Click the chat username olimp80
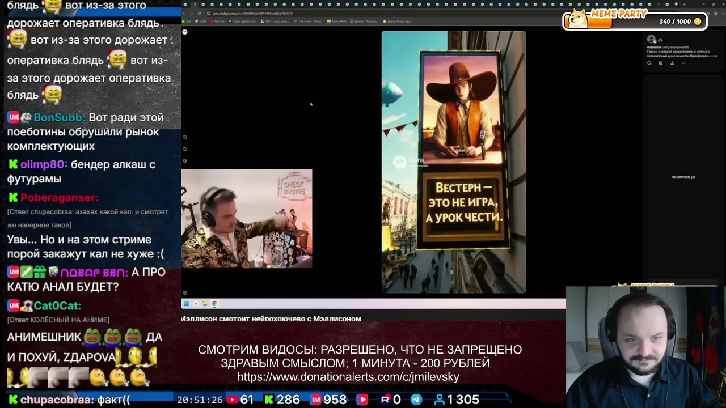The image size is (726, 408). pos(44,164)
